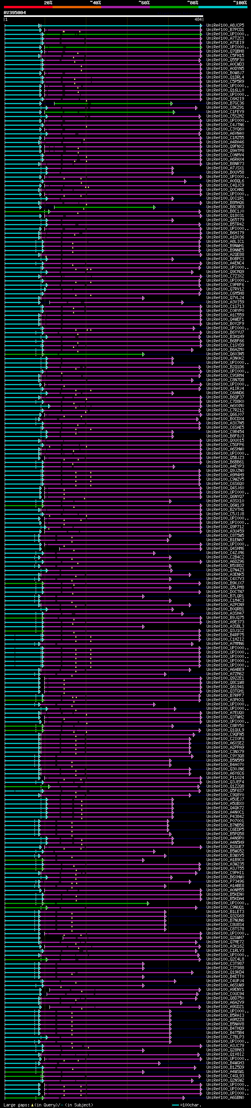The height and width of the screenshot is (1108, 251).
Task: Select the UniRef100_B4THQ9 label
Action: 225,1029
